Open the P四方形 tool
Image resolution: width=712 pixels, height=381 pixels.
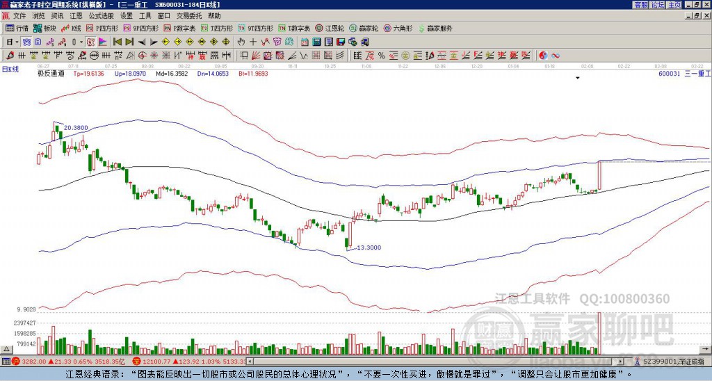pos(102,28)
